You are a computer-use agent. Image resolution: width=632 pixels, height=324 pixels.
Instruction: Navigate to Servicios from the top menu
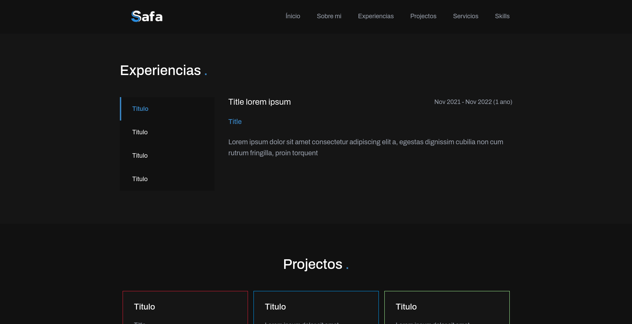pos(465,16)
